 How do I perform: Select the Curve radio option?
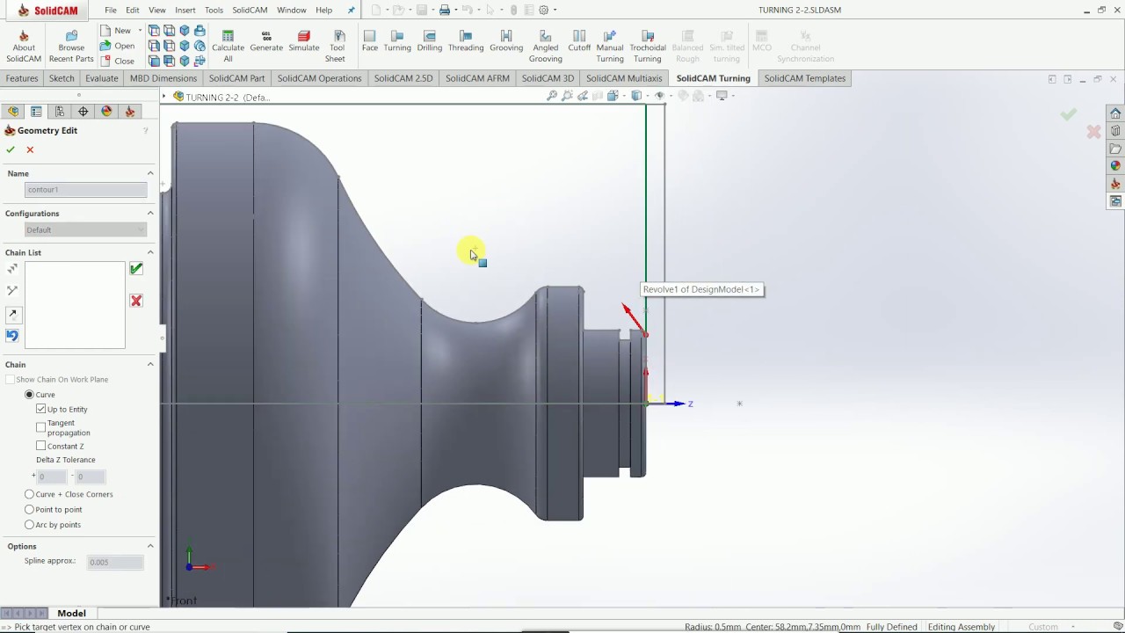click(29, 395)
